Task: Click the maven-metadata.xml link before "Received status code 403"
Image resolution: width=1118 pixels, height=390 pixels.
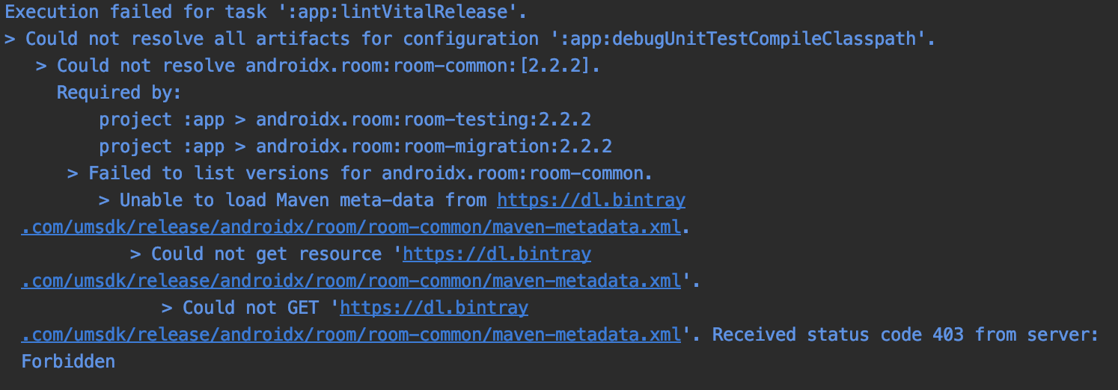Action: (351, 335)
